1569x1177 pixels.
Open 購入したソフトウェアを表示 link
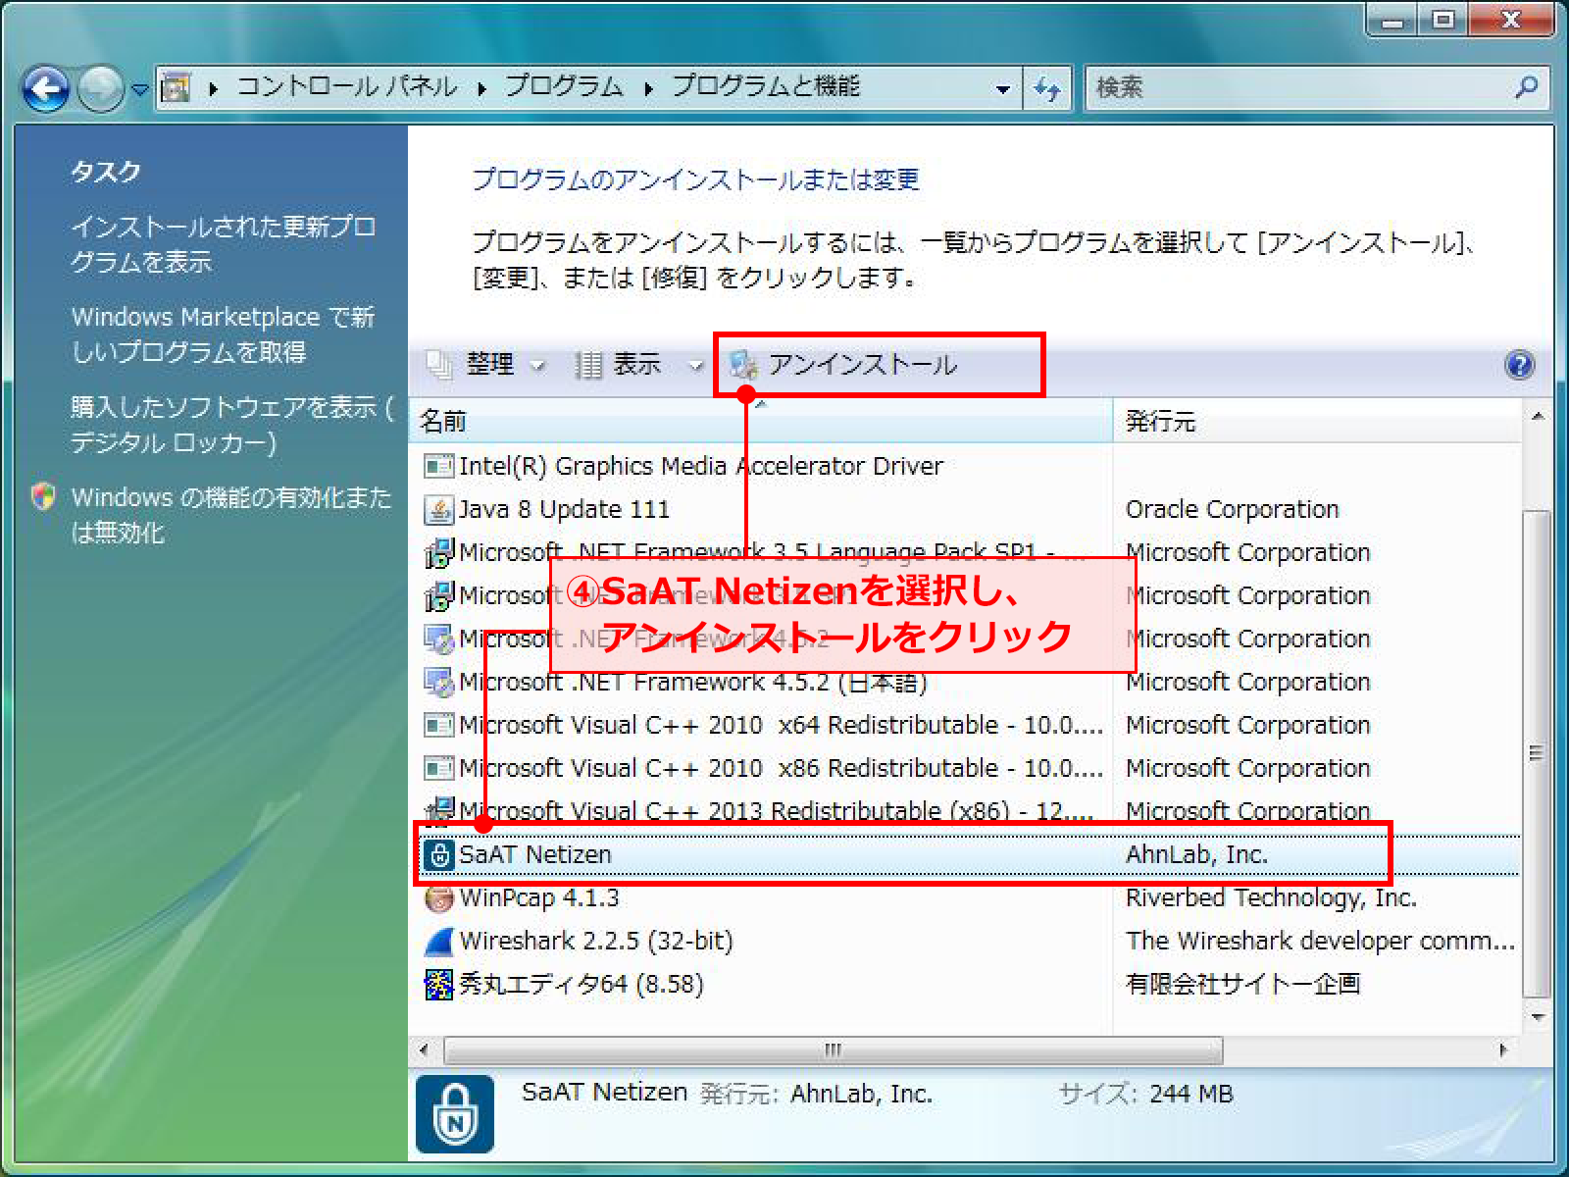coord(231,425)
